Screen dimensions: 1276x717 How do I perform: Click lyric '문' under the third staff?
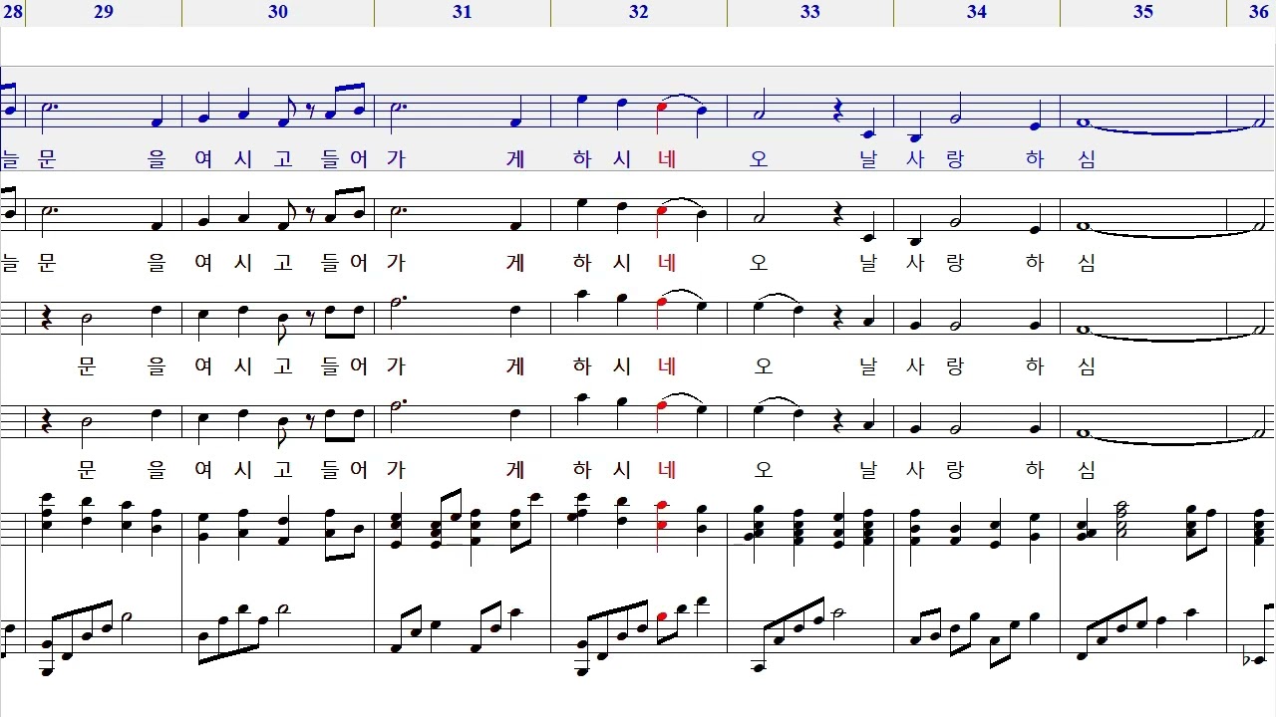[x=87, y=366]
